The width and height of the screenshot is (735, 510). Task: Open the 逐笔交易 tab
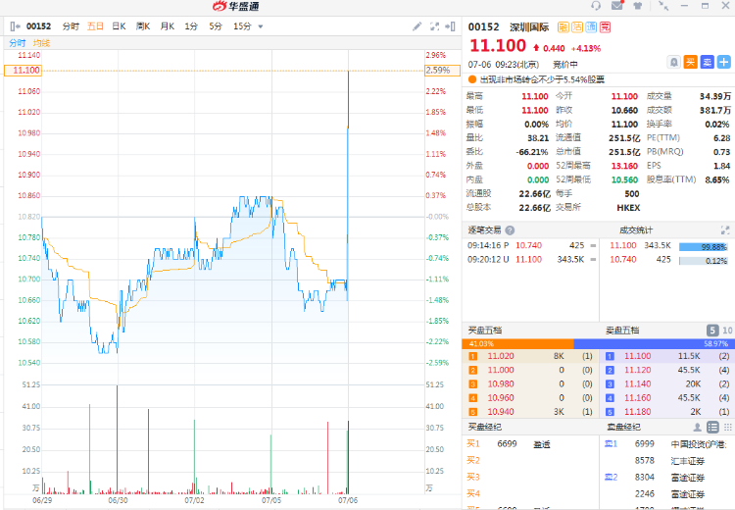point(484,230)
